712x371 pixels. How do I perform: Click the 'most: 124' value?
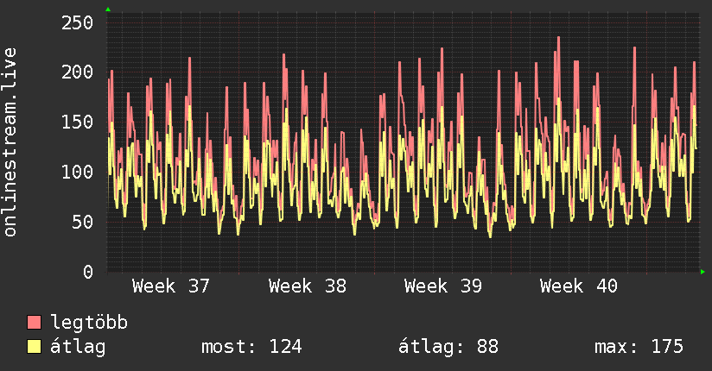coord(251,347)
